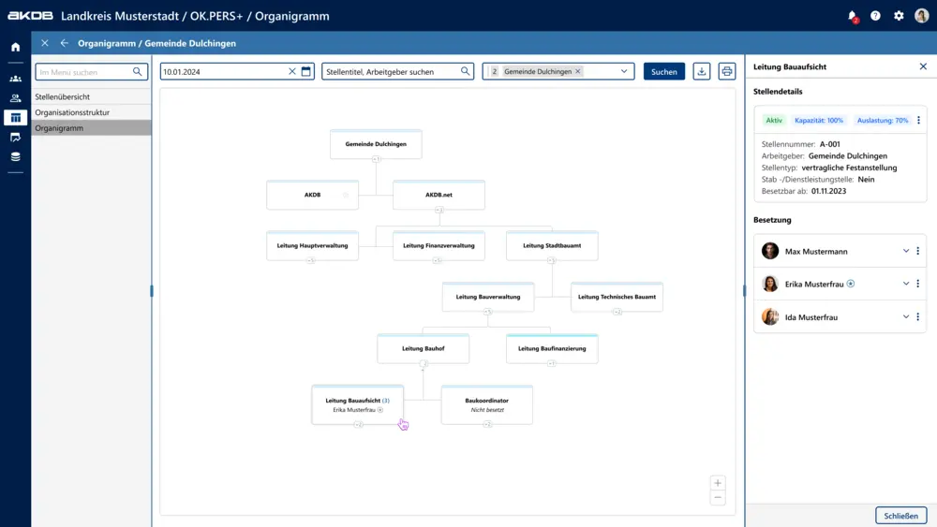This screenshot has width=937, height=527.
Task: Click the Schließen button
Action: click(x=900, y=516)
